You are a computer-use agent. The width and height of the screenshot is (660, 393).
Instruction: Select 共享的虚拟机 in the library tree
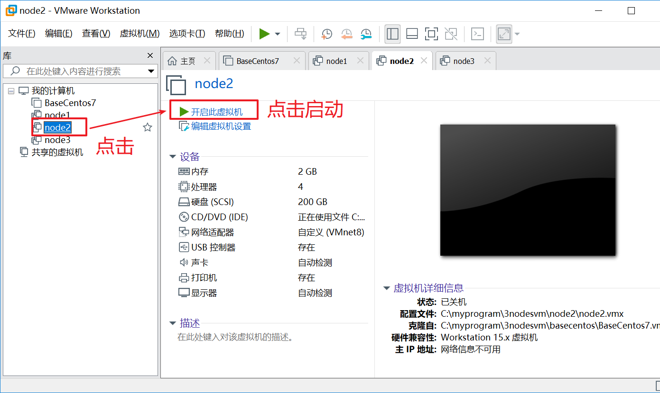point(57,152)
